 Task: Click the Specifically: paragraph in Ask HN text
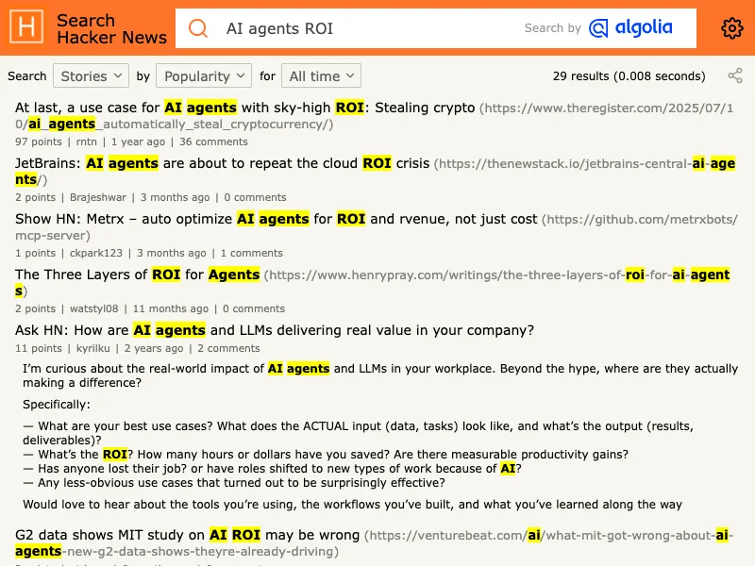57,405
